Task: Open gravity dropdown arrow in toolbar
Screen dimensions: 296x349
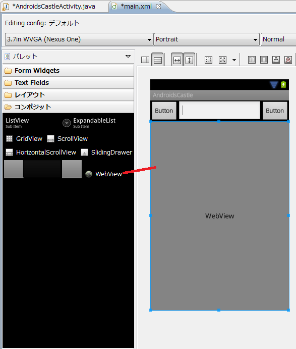Action: 234,60
